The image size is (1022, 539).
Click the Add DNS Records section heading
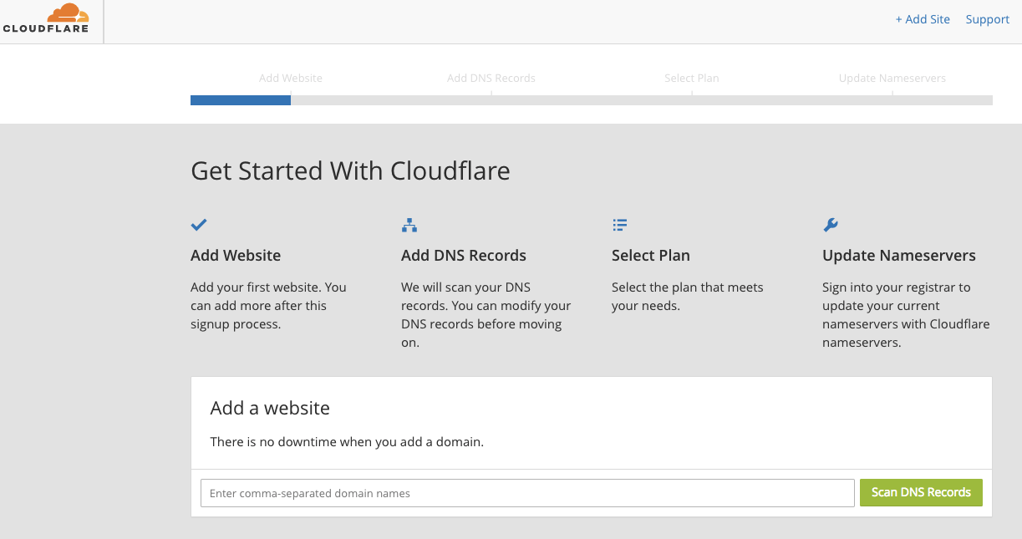tap(463, 256)
